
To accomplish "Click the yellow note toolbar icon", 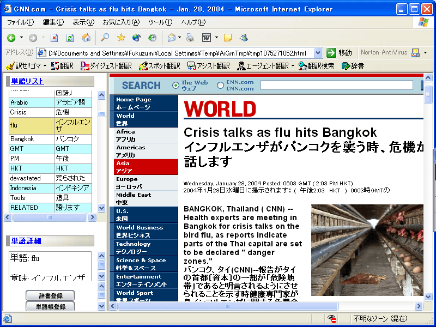I will (x=228, y=38).
